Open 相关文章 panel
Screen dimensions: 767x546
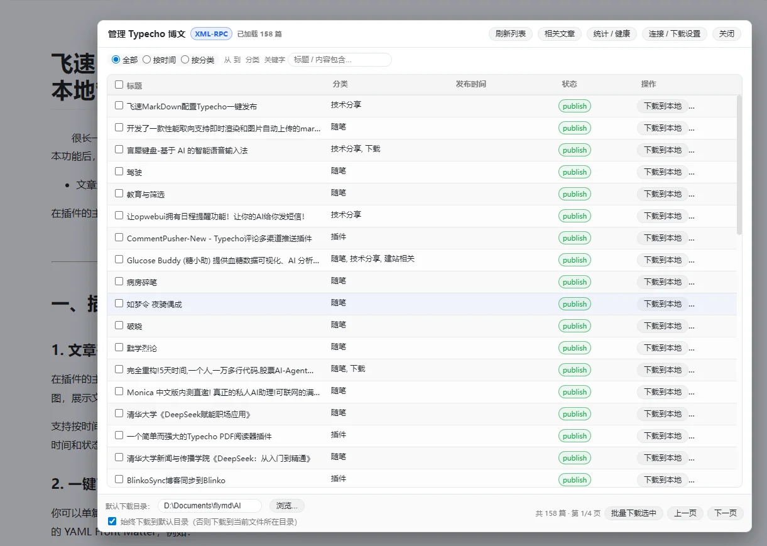point(559,34)
